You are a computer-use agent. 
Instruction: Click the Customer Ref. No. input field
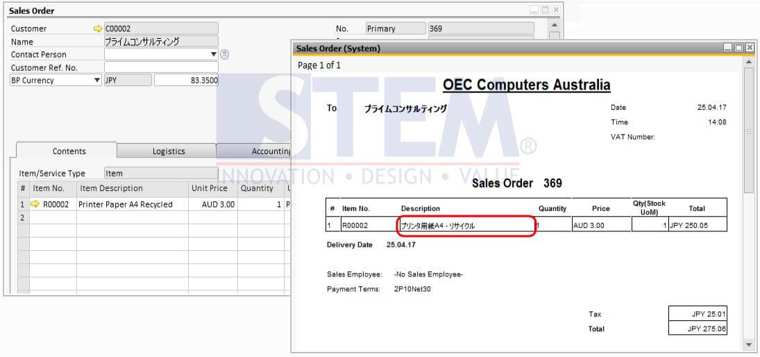[x=162, y=67]
